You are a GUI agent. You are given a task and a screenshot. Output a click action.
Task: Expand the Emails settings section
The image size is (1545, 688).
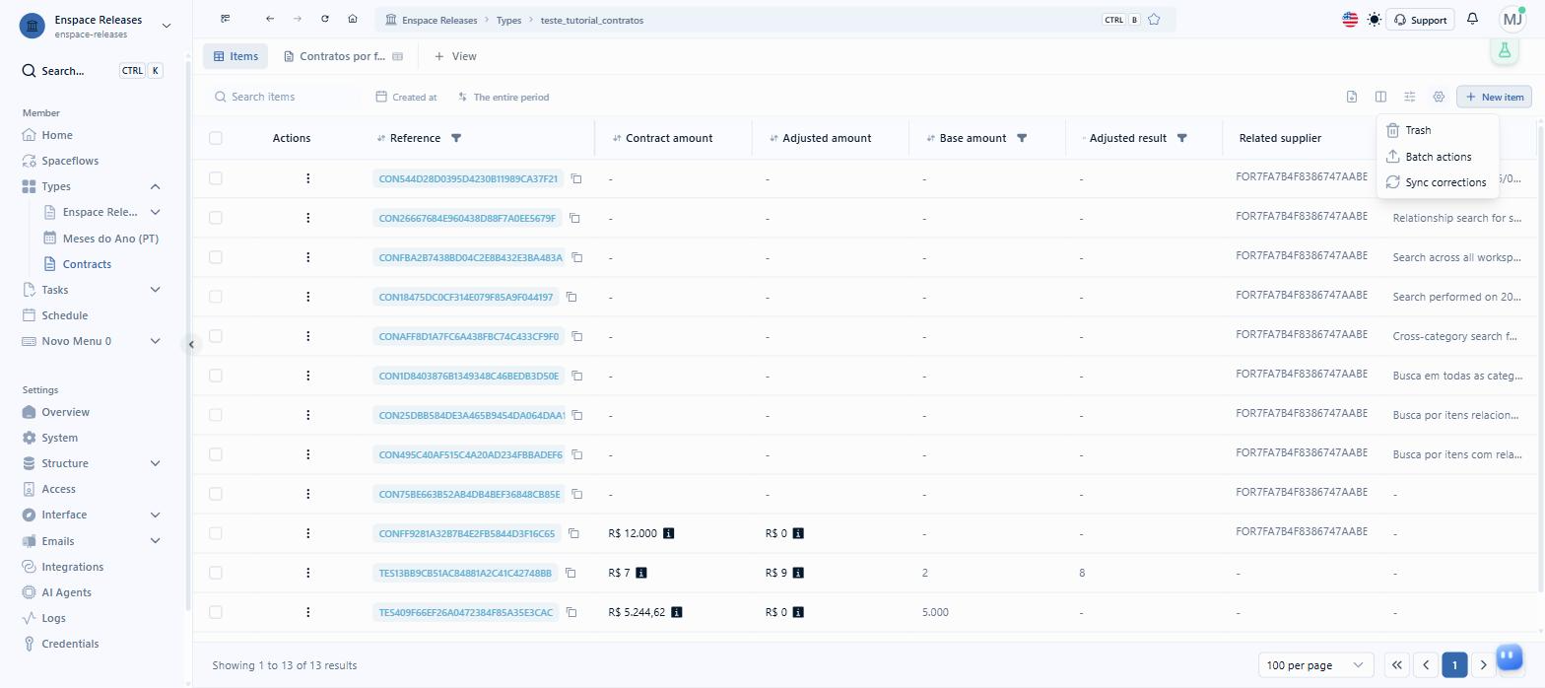tap(155, 541)
